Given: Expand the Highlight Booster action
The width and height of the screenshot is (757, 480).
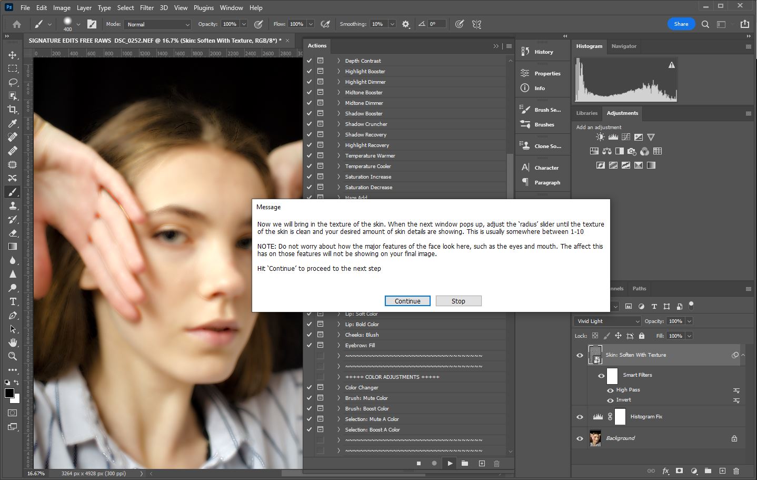Looking at the screenshot, I should click(x=338, y=71).
